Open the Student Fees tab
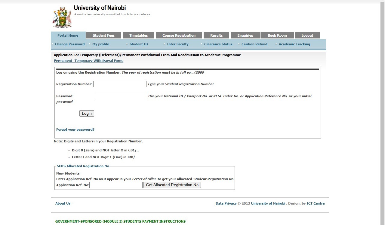This screenshot has width=385, height=225. pyautogui.click(x=104, y=35)
